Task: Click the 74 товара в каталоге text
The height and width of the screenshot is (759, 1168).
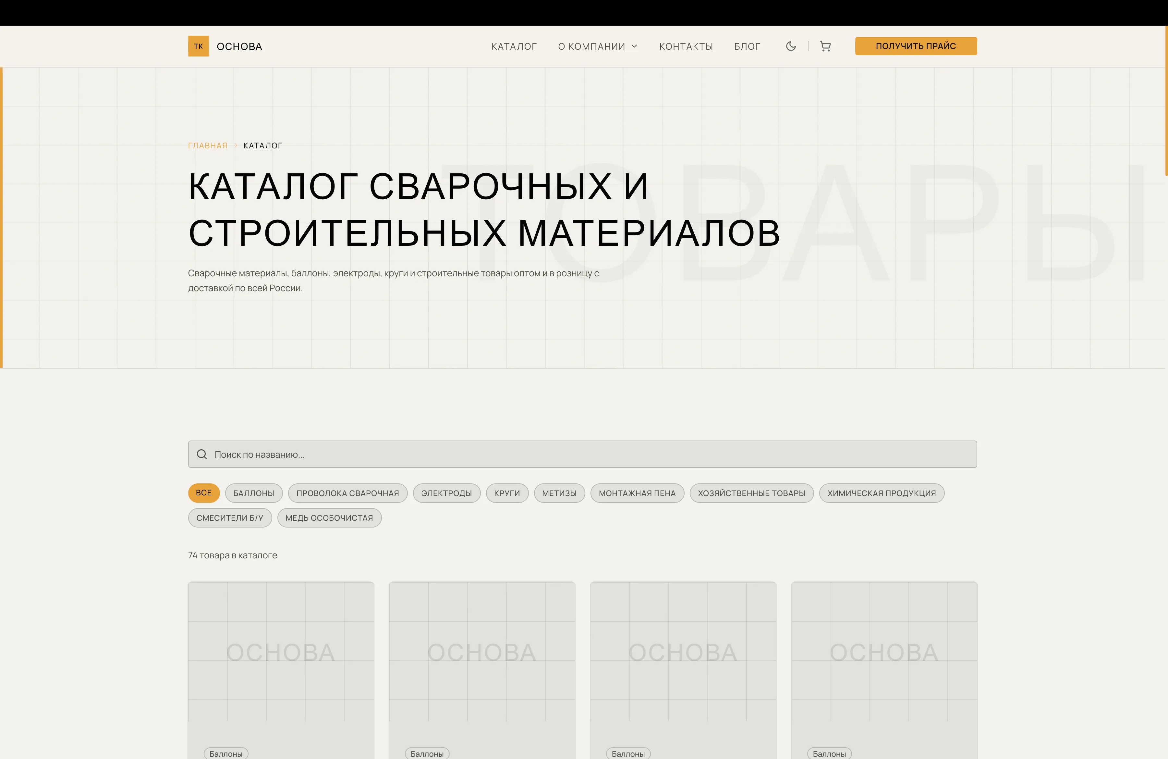Action: [x=233, y=555]
